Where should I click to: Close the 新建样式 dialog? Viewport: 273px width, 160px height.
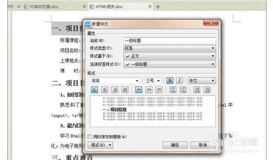click(211, 22)
